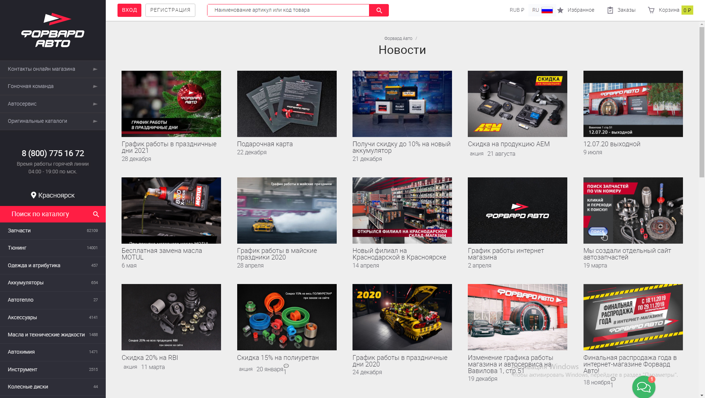Select the Russian flag language switcher

click(547, 10)
